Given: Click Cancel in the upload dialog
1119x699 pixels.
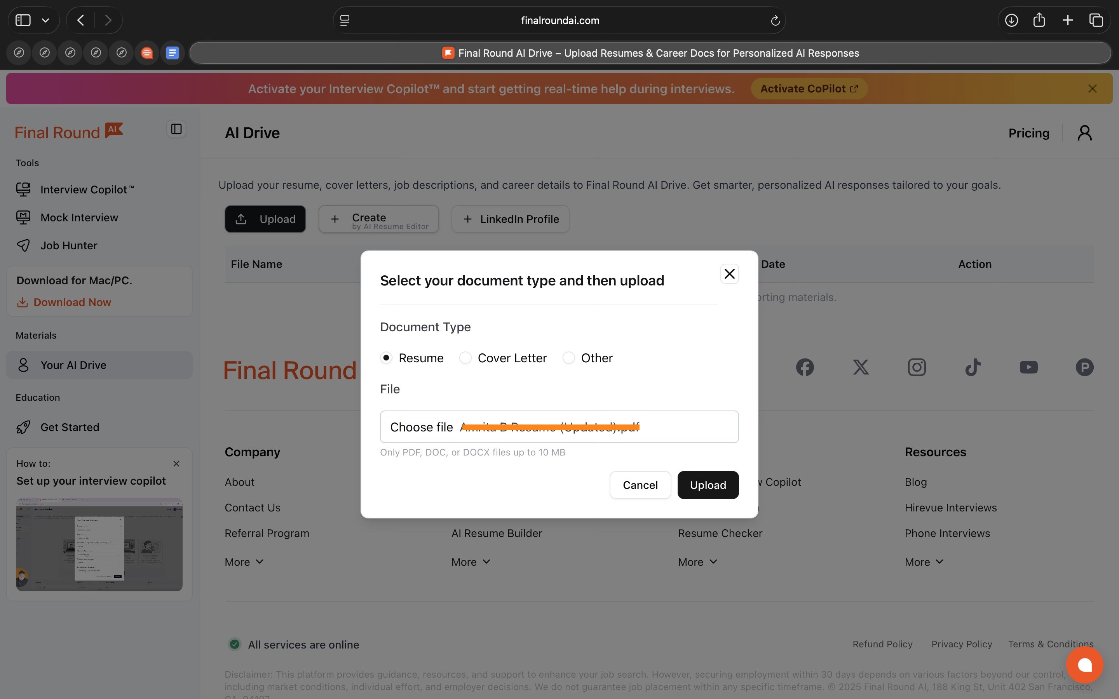Looking at the screenshot, I should tap(640, 485).
